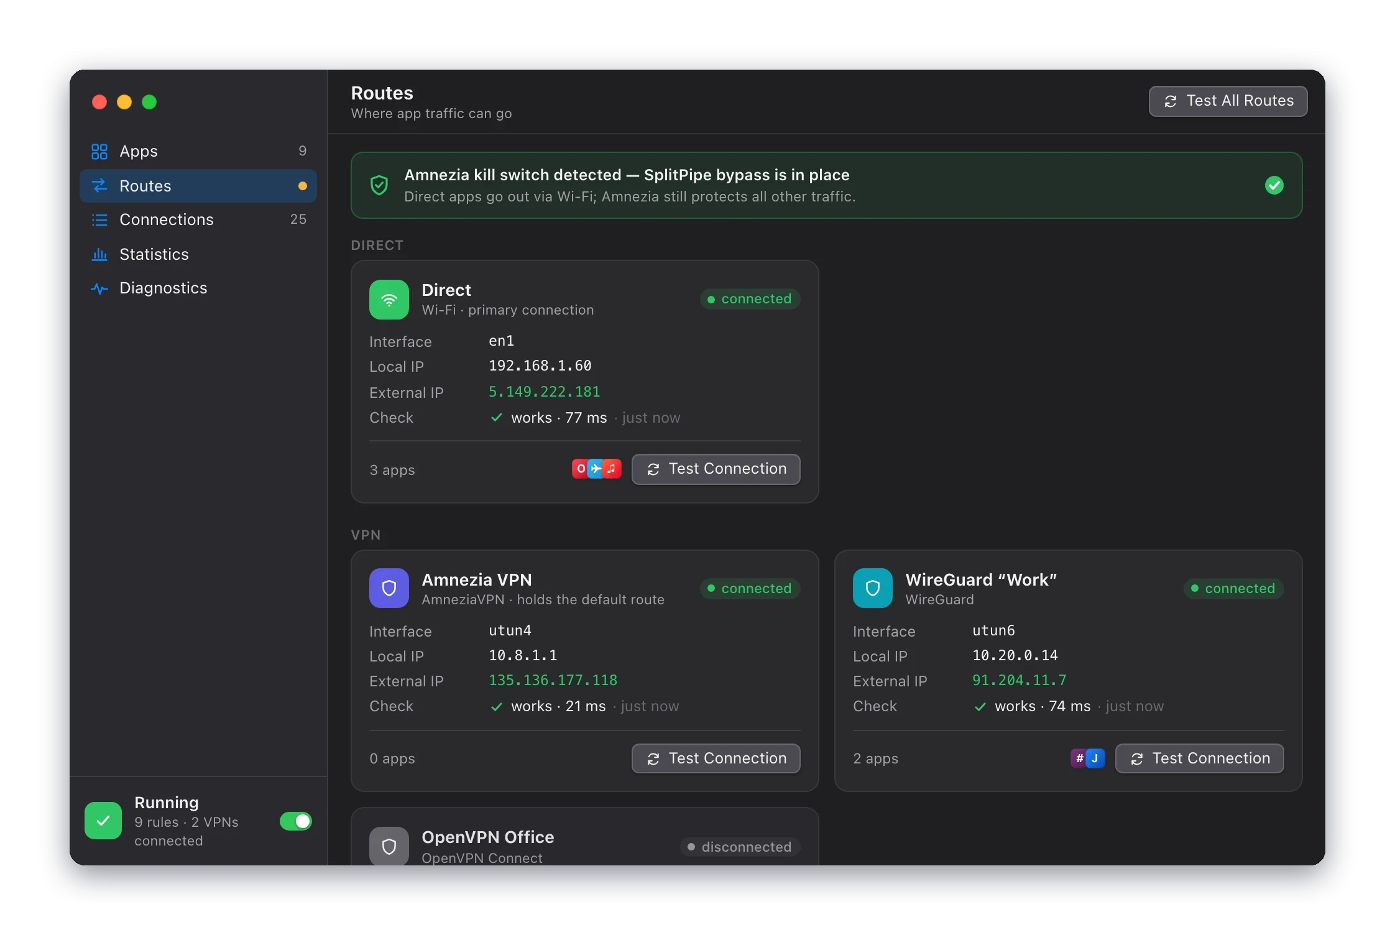Click the purple "#" app icon in WireGuard card

click(1079, 758)
